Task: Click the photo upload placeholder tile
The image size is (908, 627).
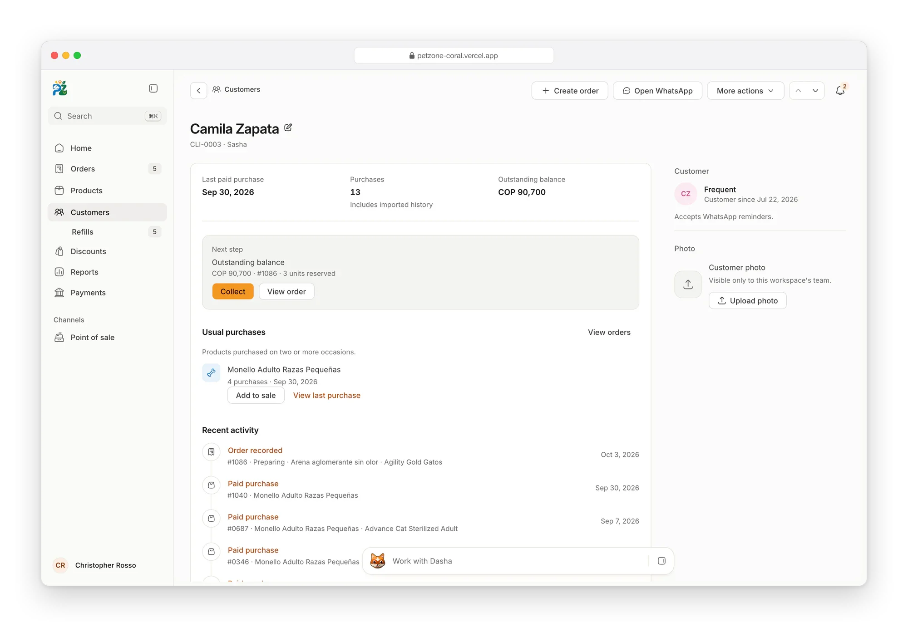Action: pos(688,284)
